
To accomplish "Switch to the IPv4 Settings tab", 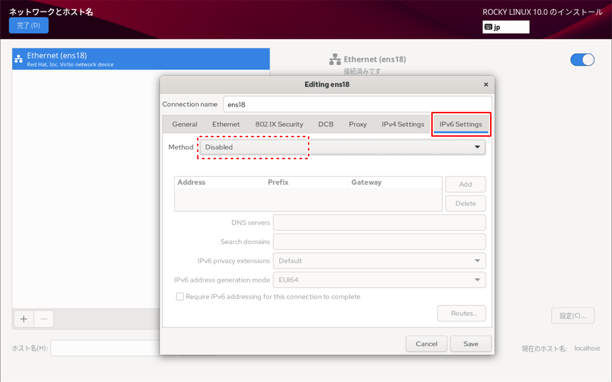I will [403, 124].
